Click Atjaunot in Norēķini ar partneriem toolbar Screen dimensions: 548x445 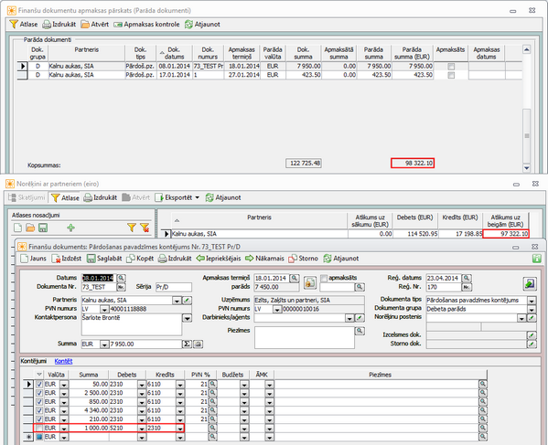(x=223, y=198)
